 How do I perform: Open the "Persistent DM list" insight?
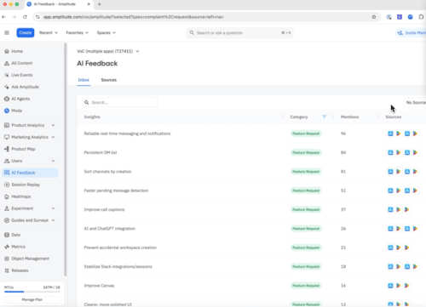tap(101, 152)
